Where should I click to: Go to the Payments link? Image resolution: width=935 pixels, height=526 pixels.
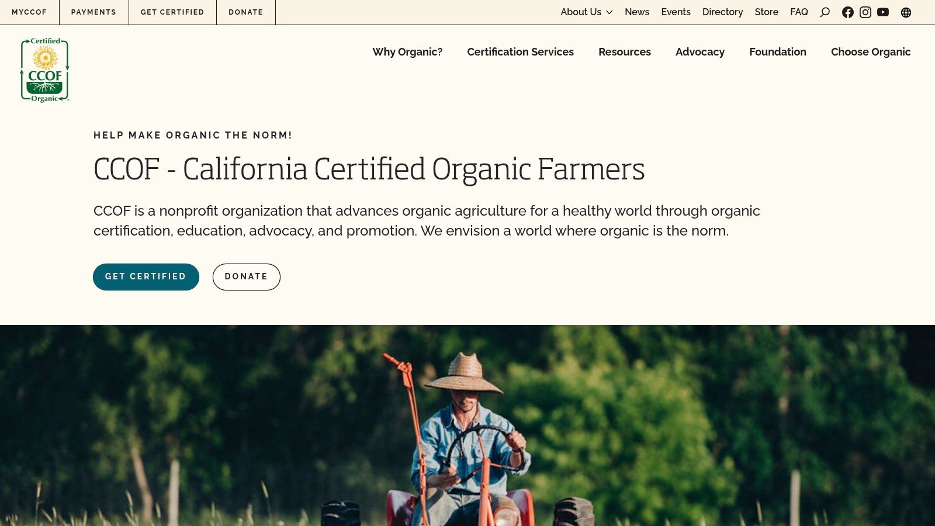tap(93, 12)
